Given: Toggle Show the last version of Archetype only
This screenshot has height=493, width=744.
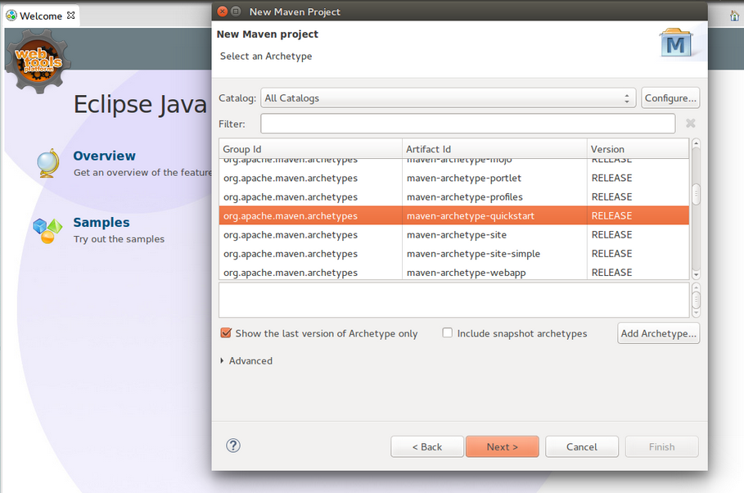Looking at the screenshot, I should click(226, 333).
